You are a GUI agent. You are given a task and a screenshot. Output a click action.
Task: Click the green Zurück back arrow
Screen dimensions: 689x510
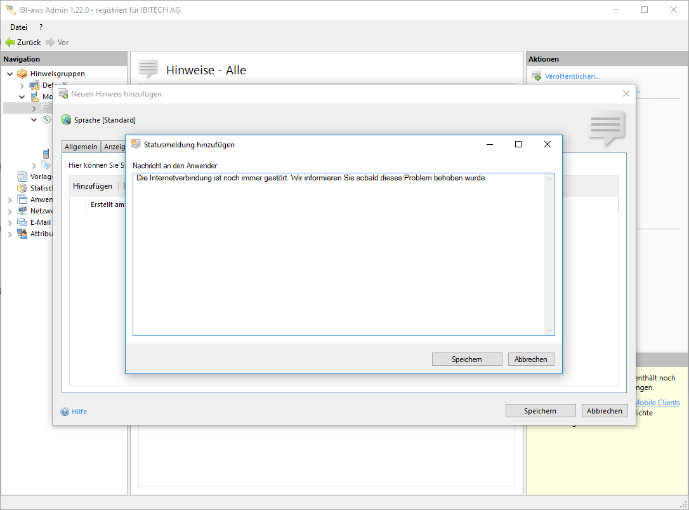tap(10, 43)
